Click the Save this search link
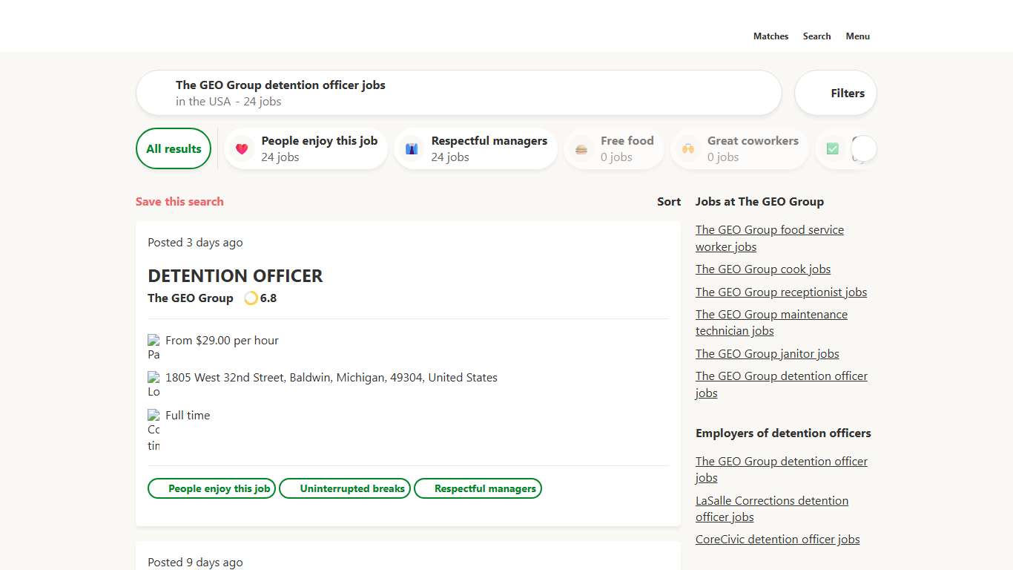The height and width of the screenshot is (570, 1013). pos(179,201)
